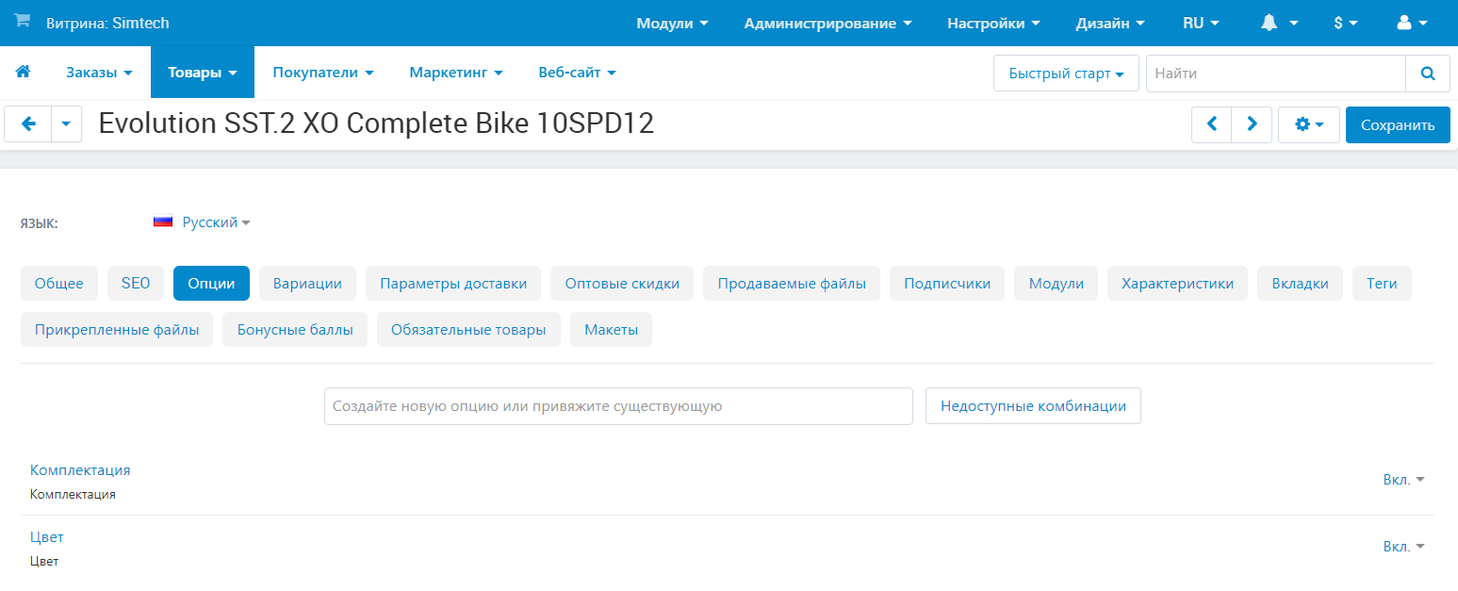Click the Сохранить button

tap(1398, 124)
